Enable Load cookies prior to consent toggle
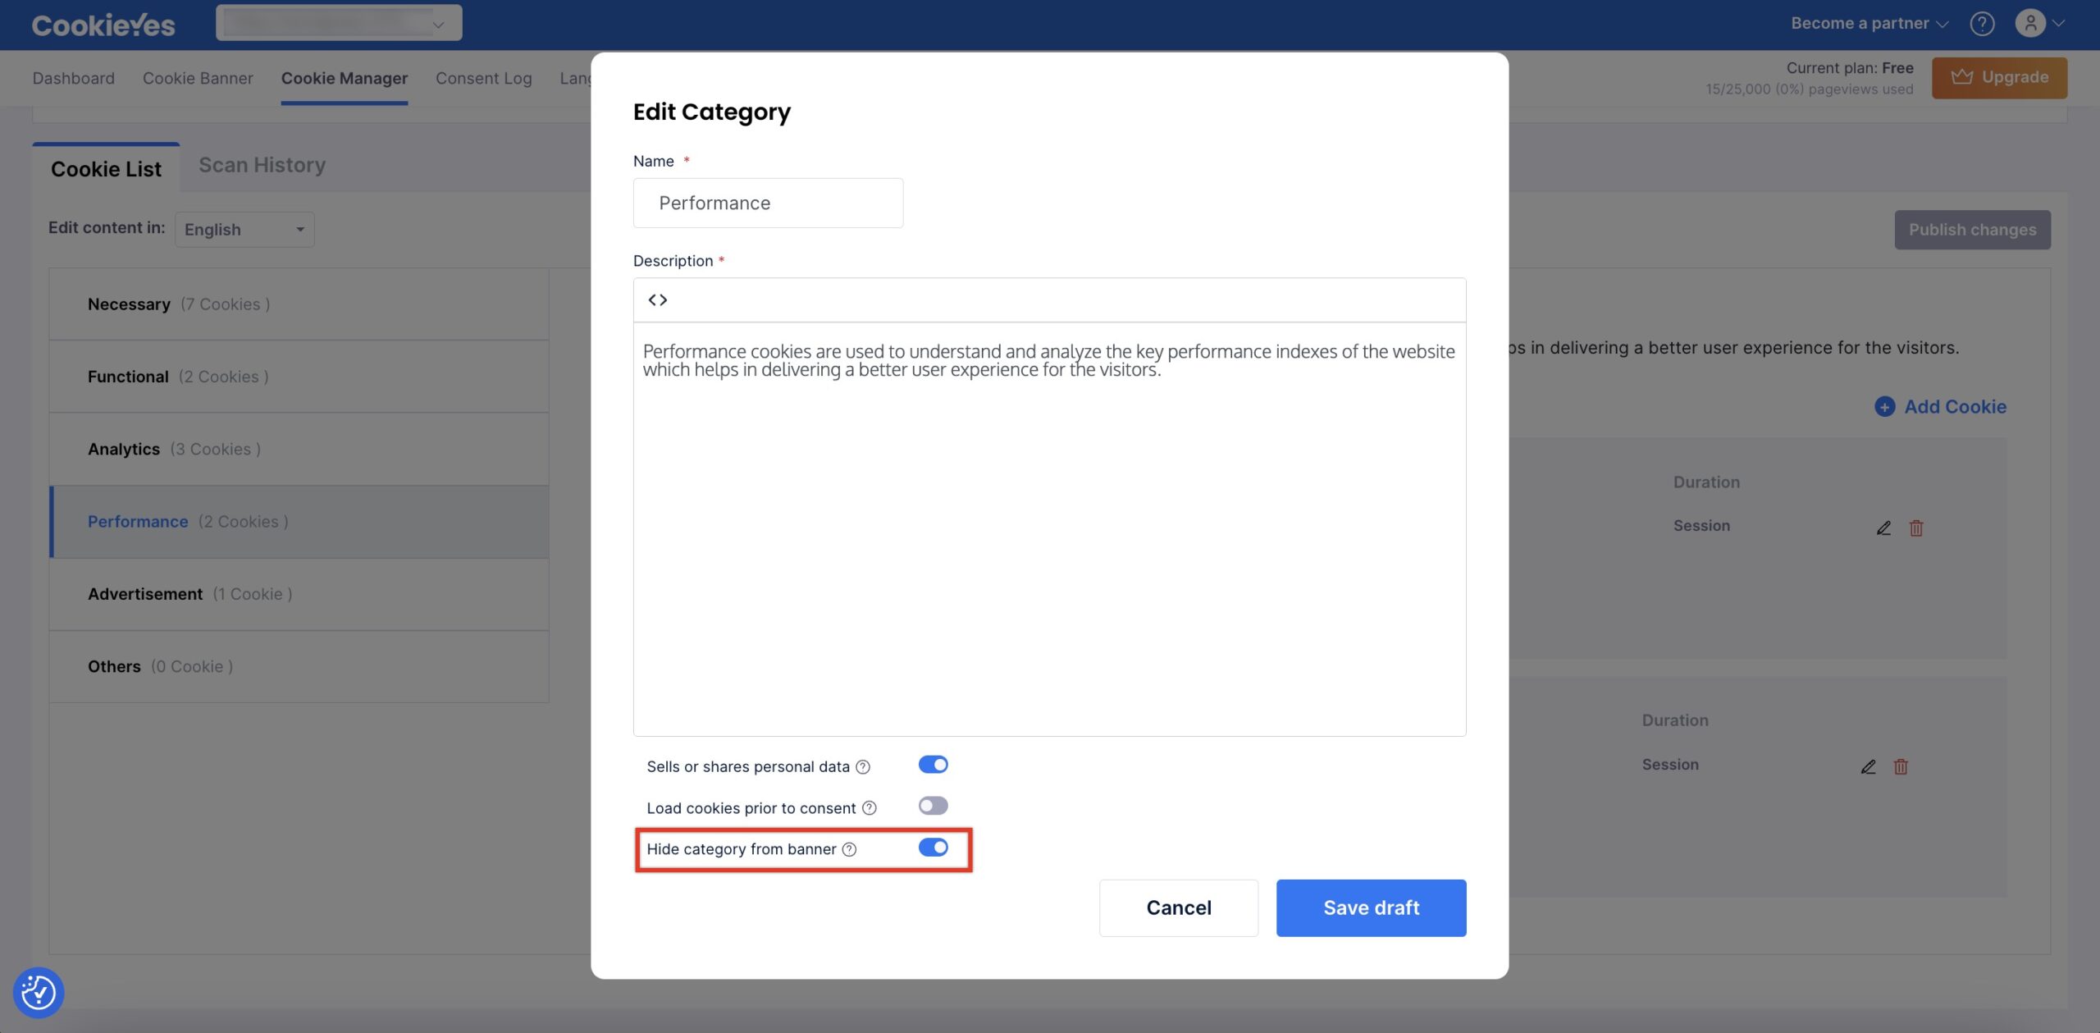The height and width of the screenshot is (1033, 2100). point(933,806)
